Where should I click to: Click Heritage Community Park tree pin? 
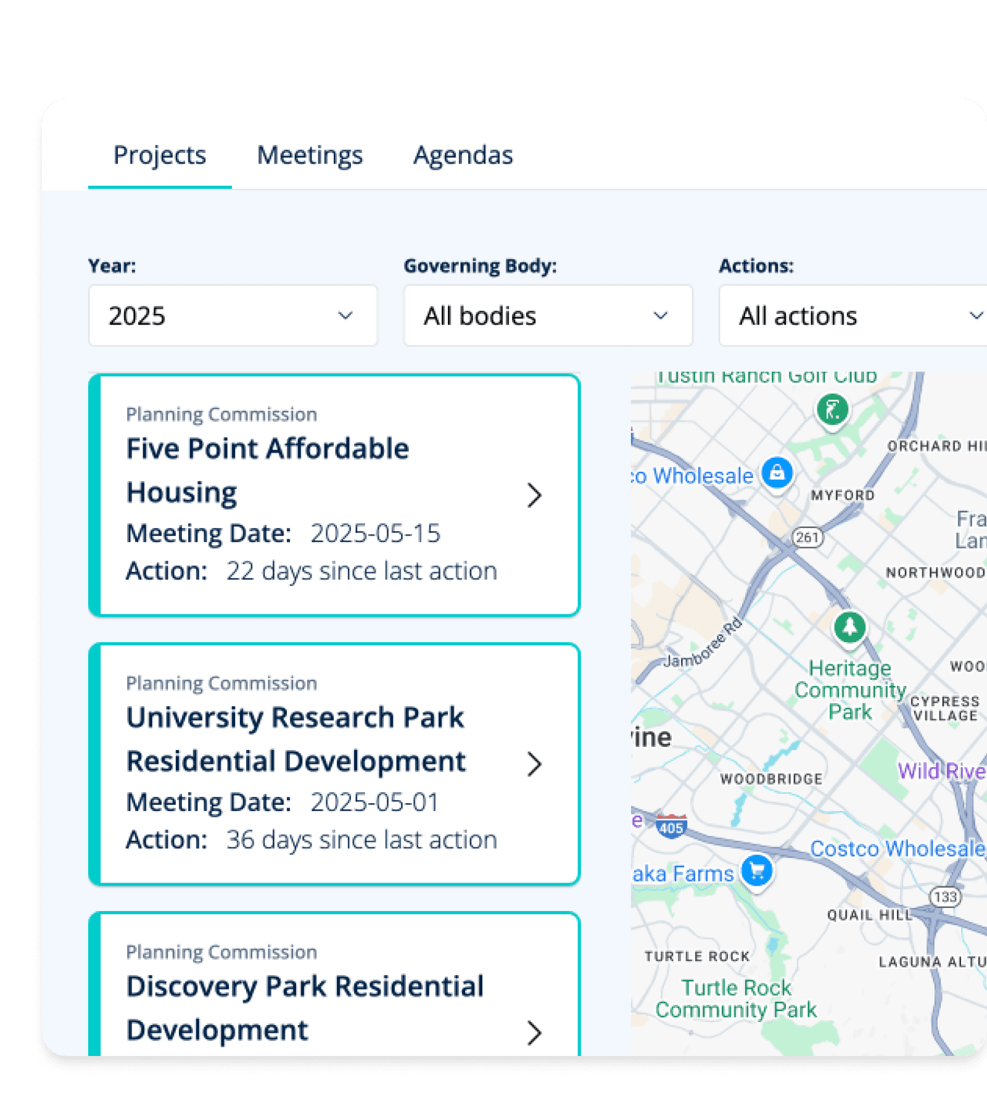click(x=850, y=627)
